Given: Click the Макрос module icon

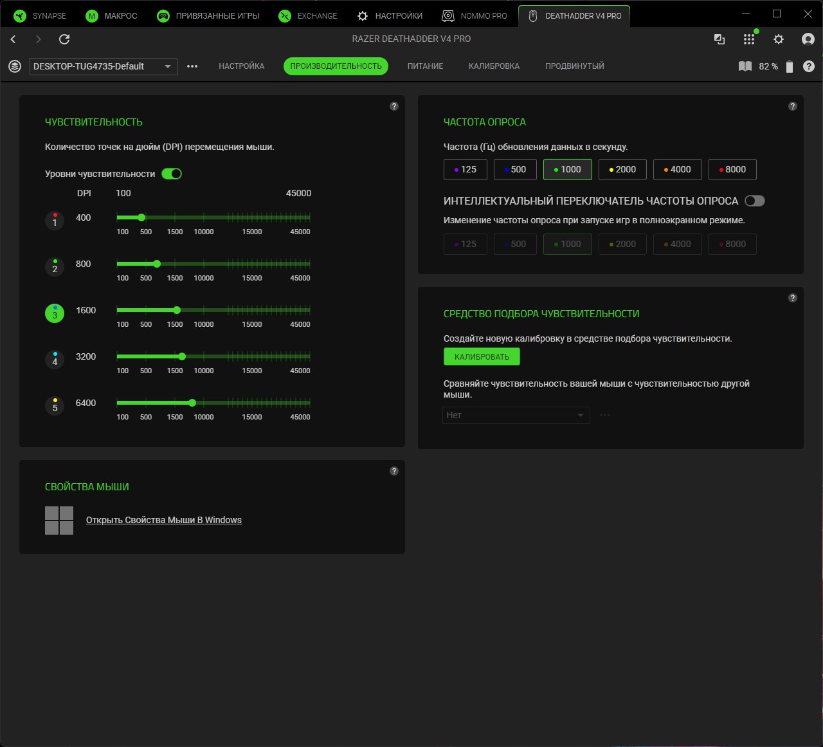Looking at the screenshot, I should (92, 16).
